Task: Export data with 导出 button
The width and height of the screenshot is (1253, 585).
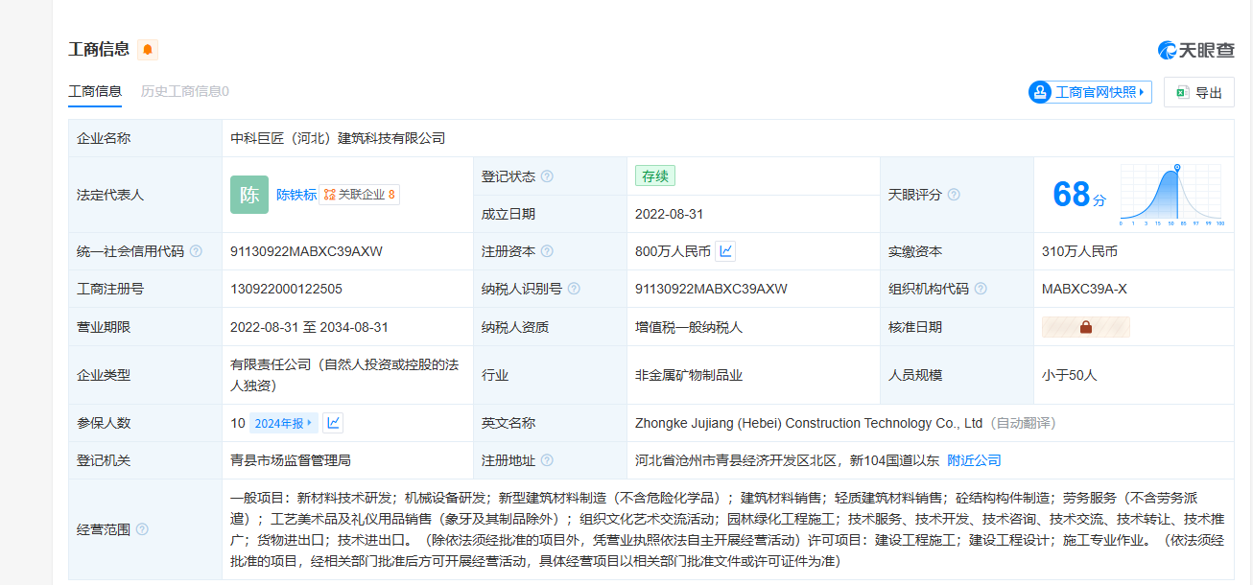Action: [1198, 92]
